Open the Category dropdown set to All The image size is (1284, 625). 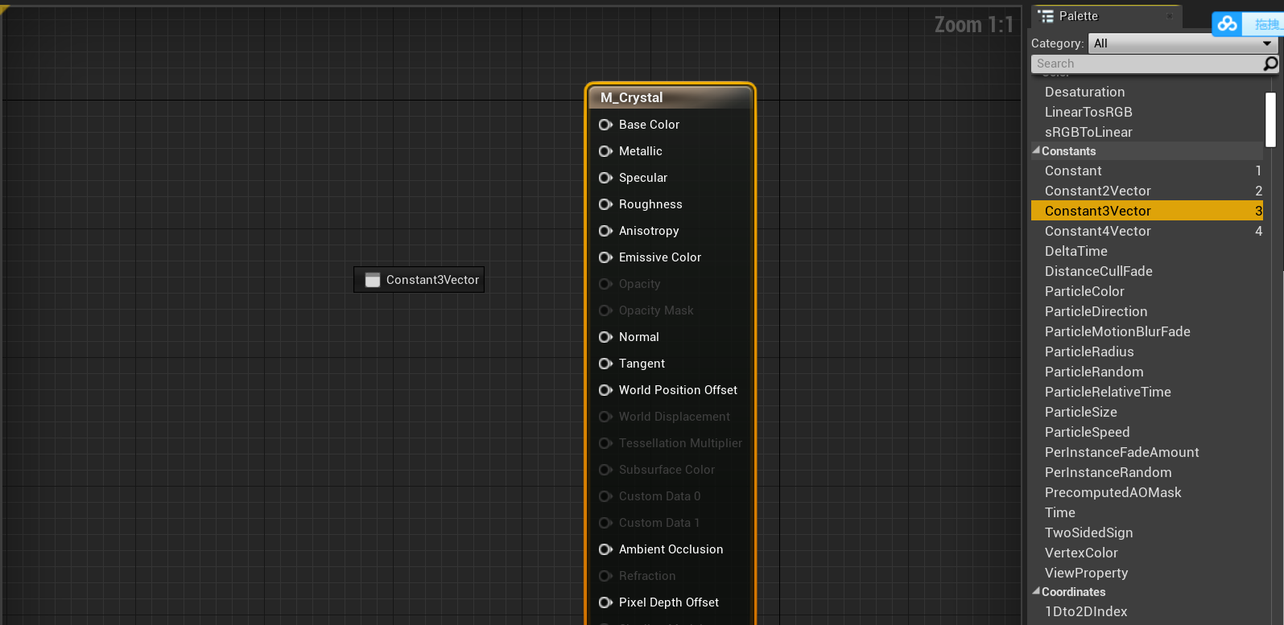(x=1183, y=43)
